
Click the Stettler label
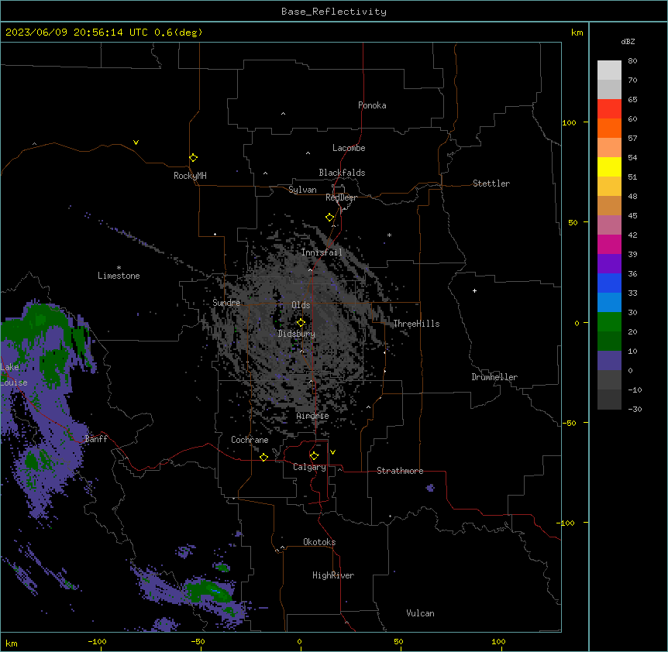pyautogui.click(x=491, y=184)
